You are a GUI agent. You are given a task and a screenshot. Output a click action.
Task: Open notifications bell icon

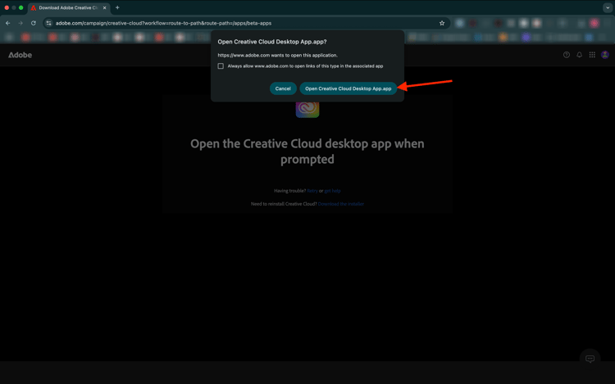pos(579,55)
